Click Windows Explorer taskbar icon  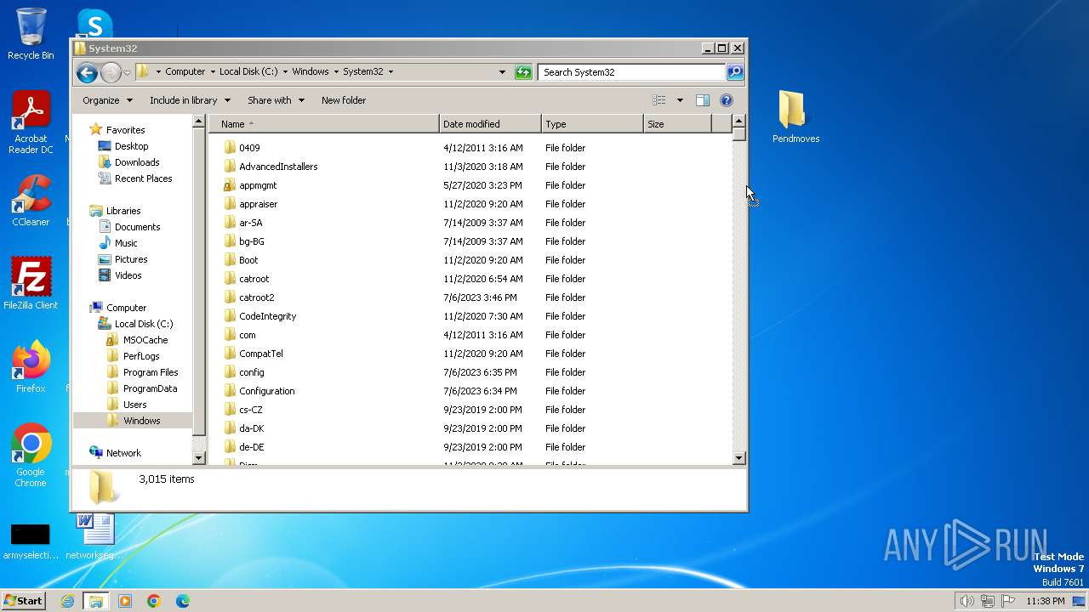96,601
